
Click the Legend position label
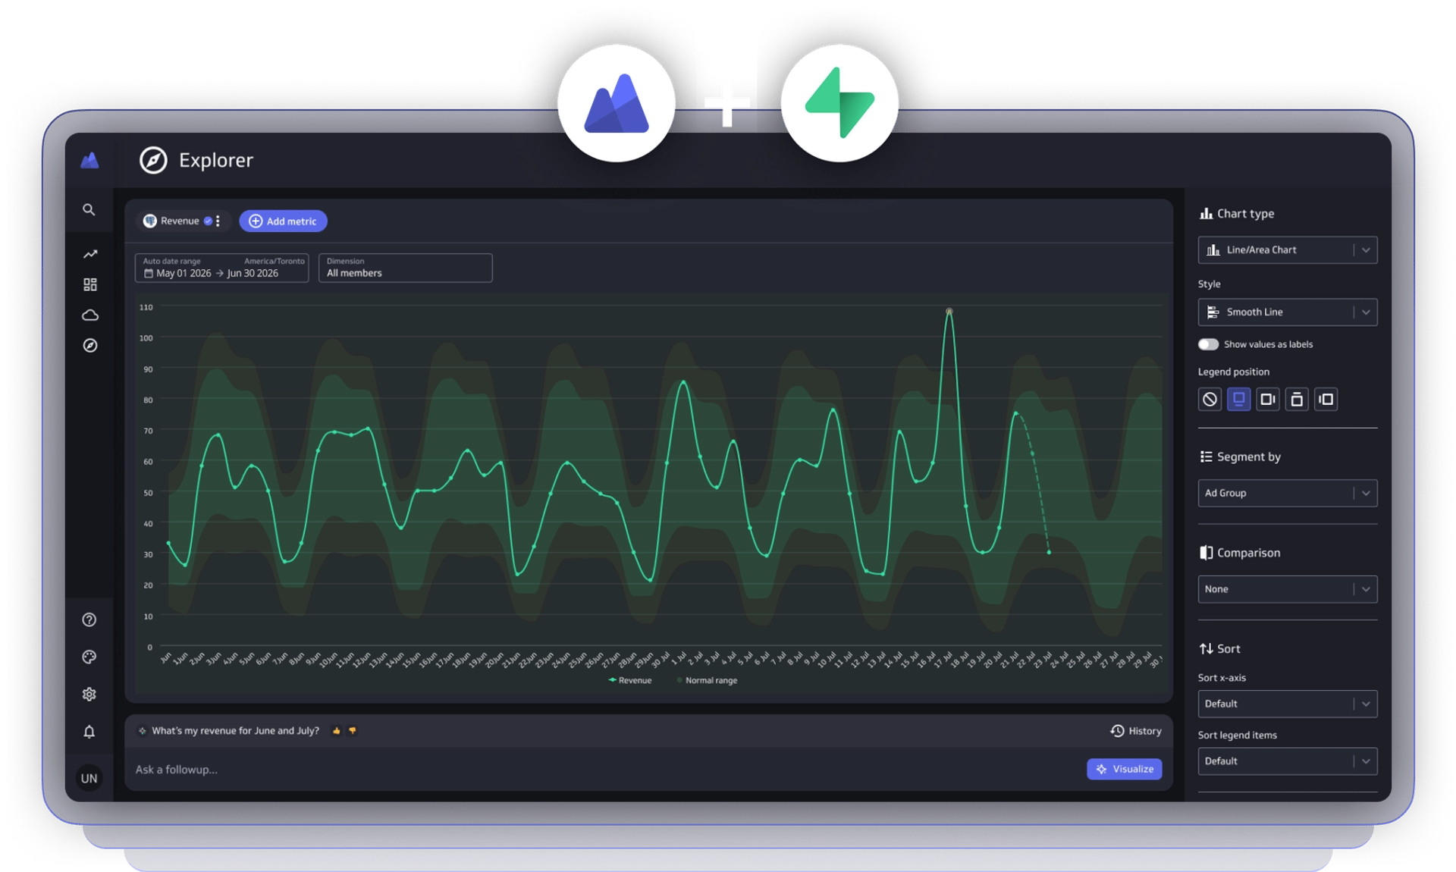pyautogui.click(x=1233, y=372)
